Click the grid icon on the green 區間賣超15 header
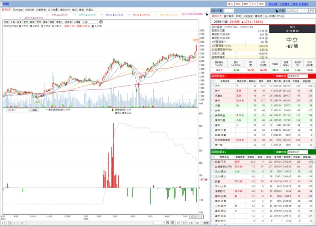 click(310, 152)
